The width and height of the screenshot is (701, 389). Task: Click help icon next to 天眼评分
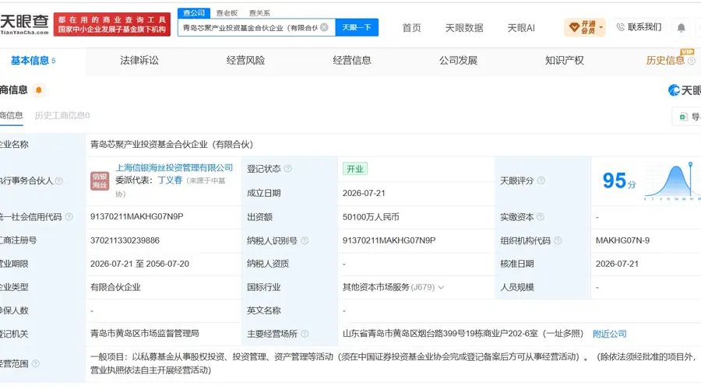(x=541, y=180)
